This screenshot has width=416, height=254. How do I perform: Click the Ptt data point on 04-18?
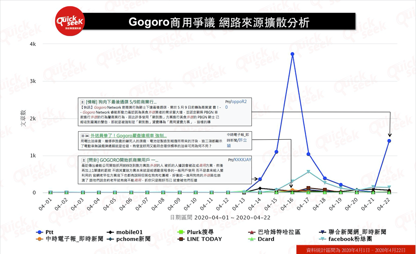point(325,178)
